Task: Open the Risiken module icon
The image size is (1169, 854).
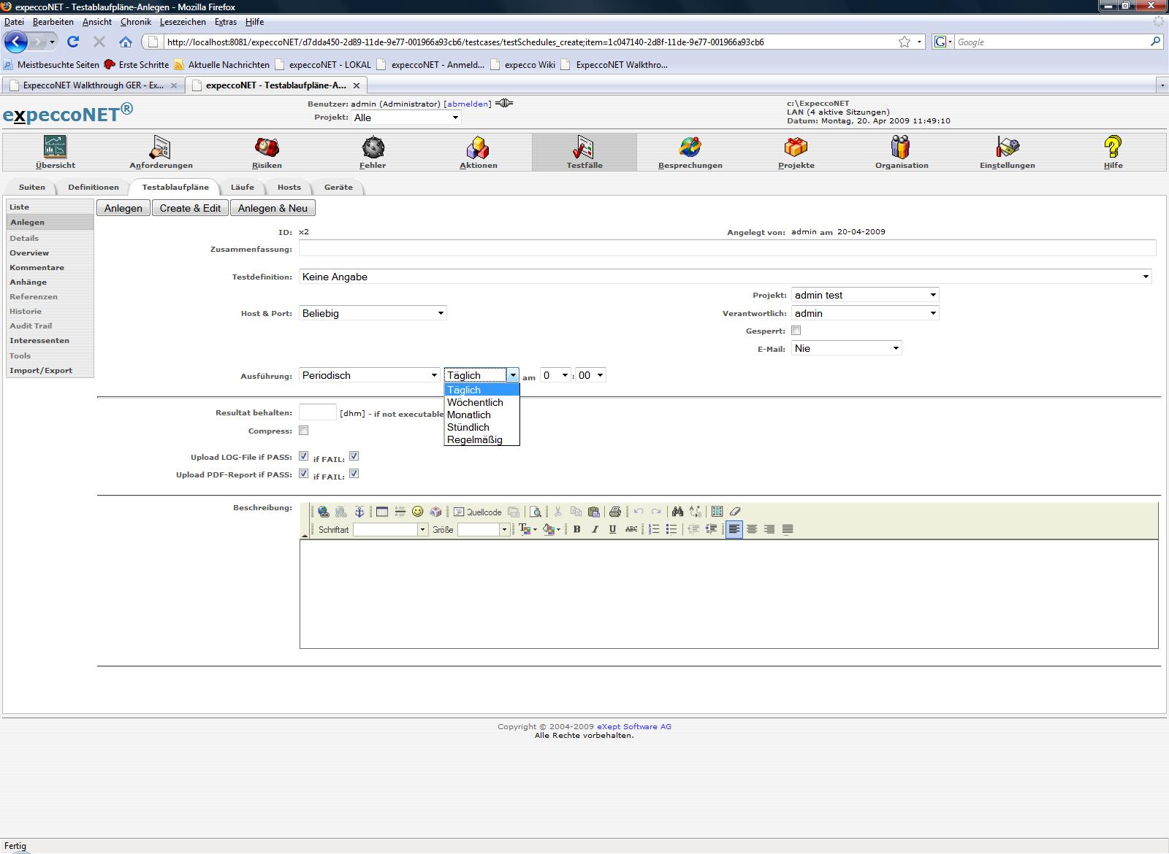Action: (267, 148)
